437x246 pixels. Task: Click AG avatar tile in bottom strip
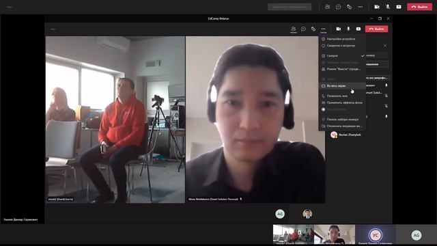tap(417, 234)
